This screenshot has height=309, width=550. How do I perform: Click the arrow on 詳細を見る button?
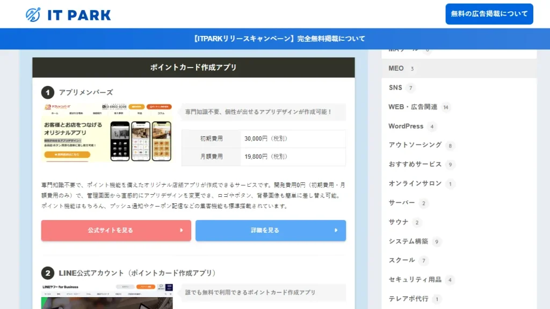336,231
